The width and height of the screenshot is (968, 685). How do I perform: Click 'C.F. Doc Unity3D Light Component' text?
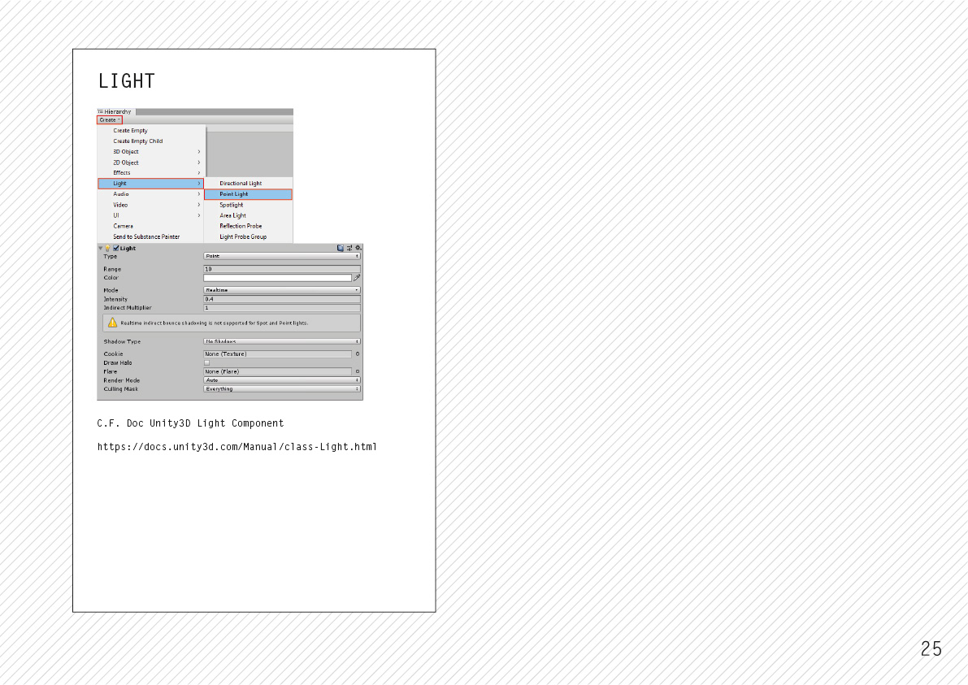point(190,423)
